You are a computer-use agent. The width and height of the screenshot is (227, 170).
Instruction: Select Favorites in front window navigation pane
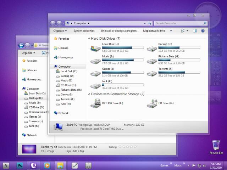click(x=61, y=39)
